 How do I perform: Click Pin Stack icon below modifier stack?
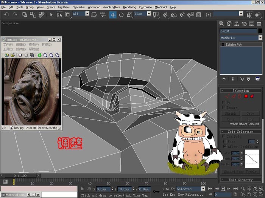coord(224,79)
